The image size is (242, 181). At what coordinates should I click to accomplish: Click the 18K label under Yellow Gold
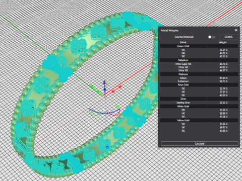(183, 131)
